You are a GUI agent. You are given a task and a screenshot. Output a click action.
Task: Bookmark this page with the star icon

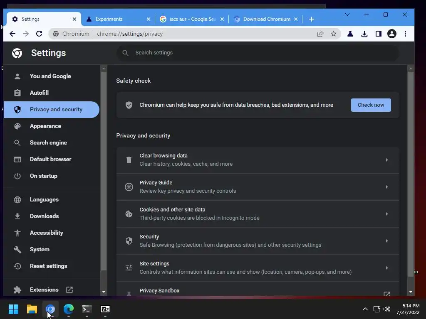pyautogui.click(x=334, y=34)
